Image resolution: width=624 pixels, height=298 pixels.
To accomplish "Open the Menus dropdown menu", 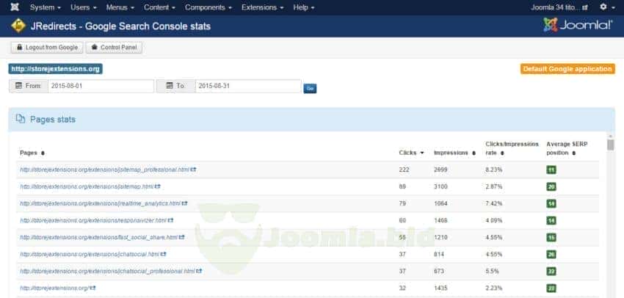I will (x=120, y=7).
